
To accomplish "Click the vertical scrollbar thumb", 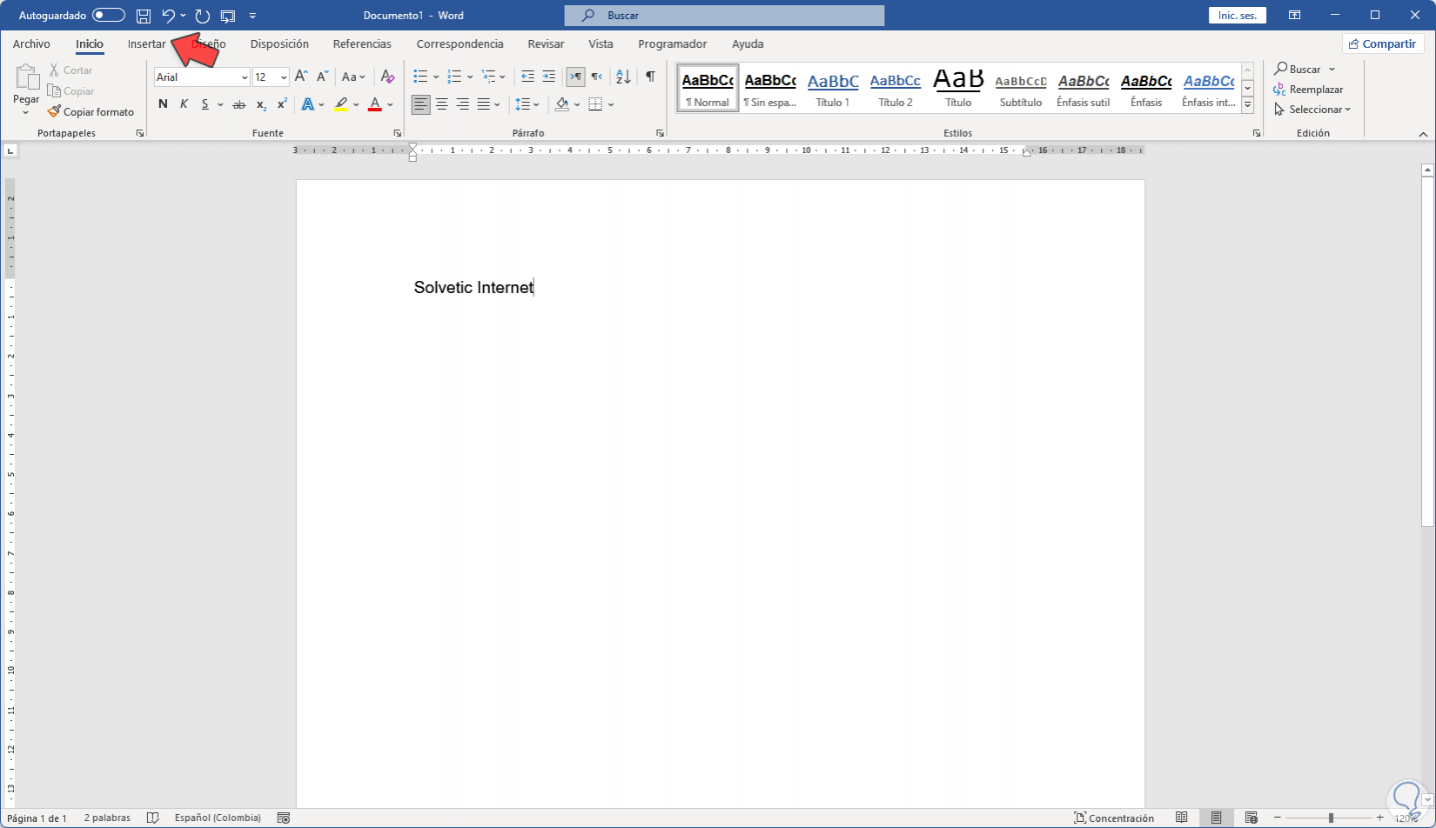I will click(1427, 352).
